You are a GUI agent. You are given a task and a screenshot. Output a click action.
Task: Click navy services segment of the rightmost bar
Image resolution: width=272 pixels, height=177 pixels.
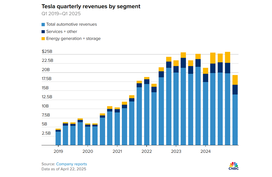coord(235,89)
